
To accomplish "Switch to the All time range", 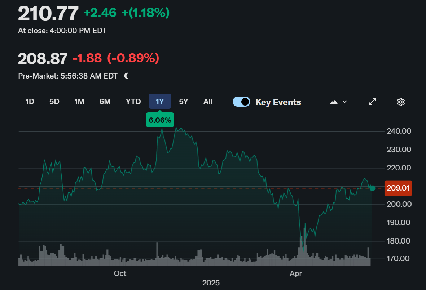I will pos(208,102).
